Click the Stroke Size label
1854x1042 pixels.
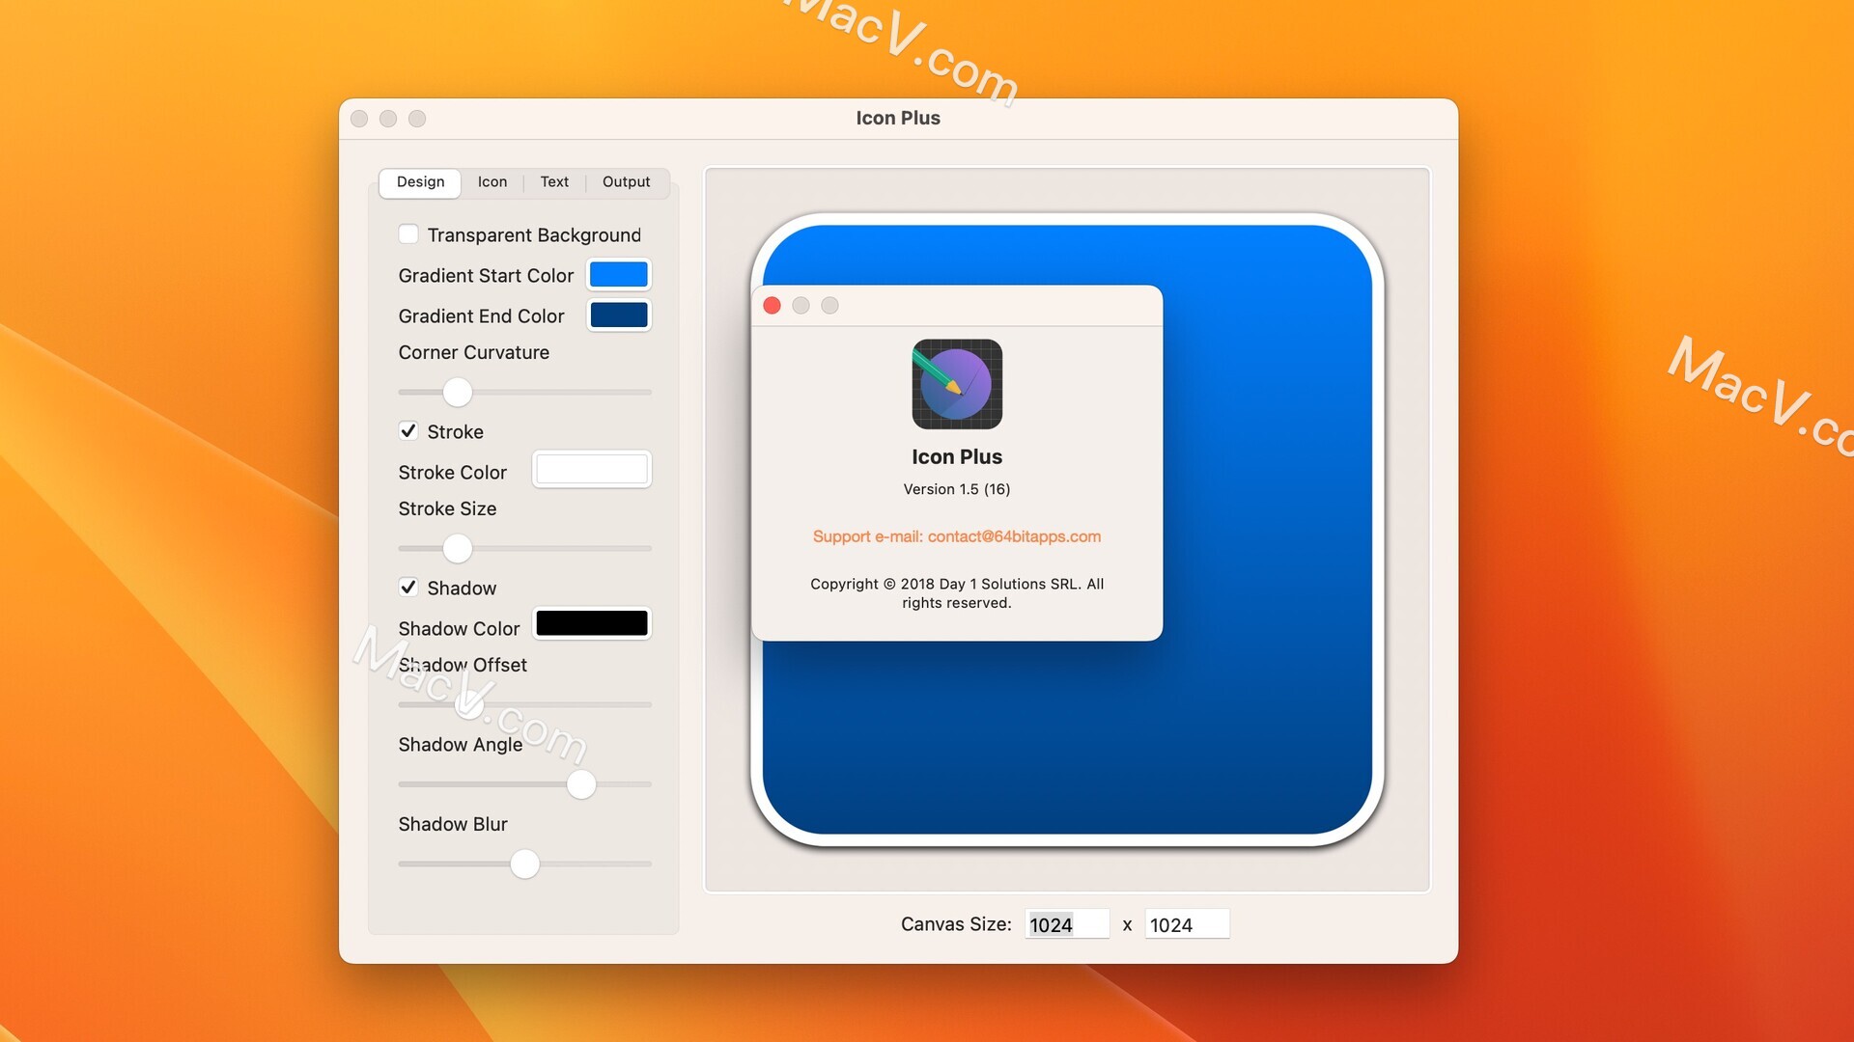coord(447,508)
